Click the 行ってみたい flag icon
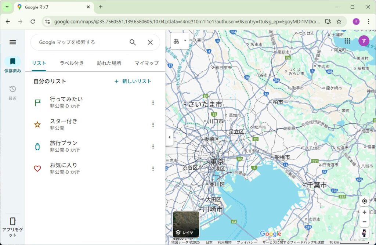 [x=38, y=103]
